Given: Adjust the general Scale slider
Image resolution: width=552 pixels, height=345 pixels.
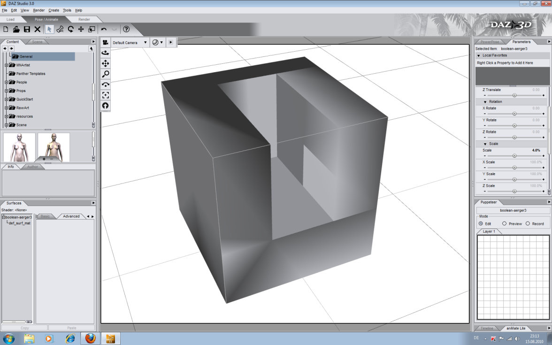Looking at the screenshot, I should click(x=514, y=156).
